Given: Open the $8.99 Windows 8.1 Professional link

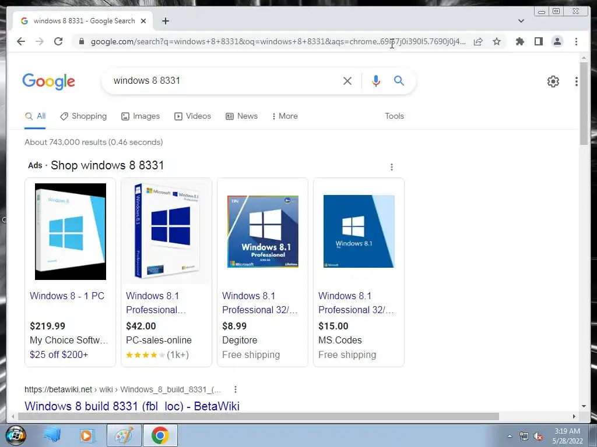Looking at the screenshot, I should pyautogui.click(x=260, y=303).
